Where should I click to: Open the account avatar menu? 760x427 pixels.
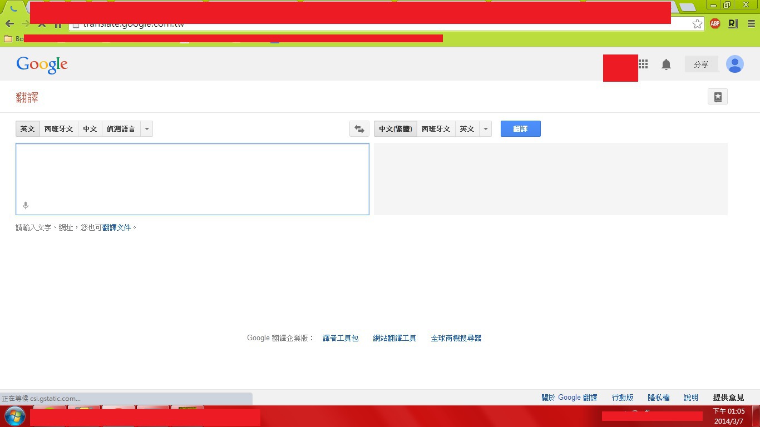pyautogui.click(x=735, y=64)
